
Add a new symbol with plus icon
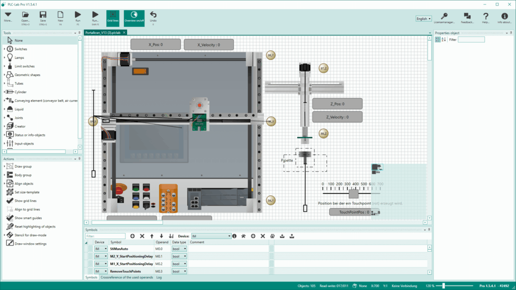[x=133, y=236]
